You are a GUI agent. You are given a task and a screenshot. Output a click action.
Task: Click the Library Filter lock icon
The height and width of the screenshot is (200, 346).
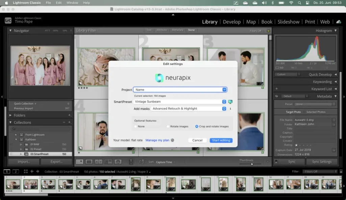coord(268,30)
